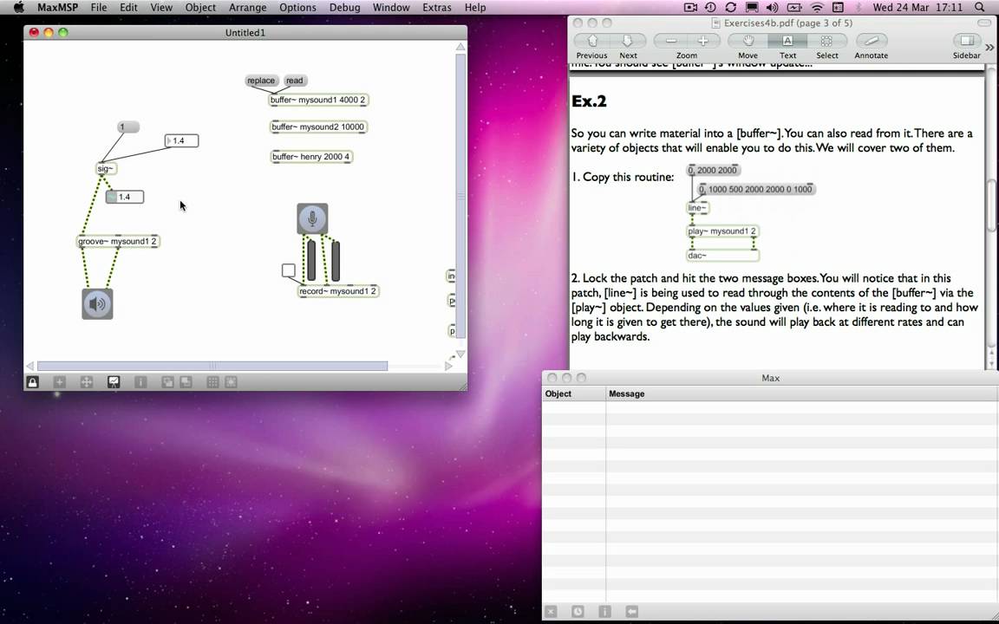Open the Apple menu
Viewport: 999px width, 624px height.
tap(18, 8)
